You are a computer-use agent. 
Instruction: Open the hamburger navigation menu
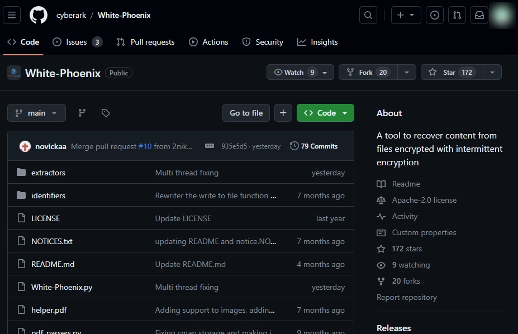pyautogui.click(x=12, y=15)
